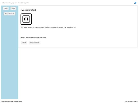
Task: Click Things I've made button in main content
Action: coord(34,43)
